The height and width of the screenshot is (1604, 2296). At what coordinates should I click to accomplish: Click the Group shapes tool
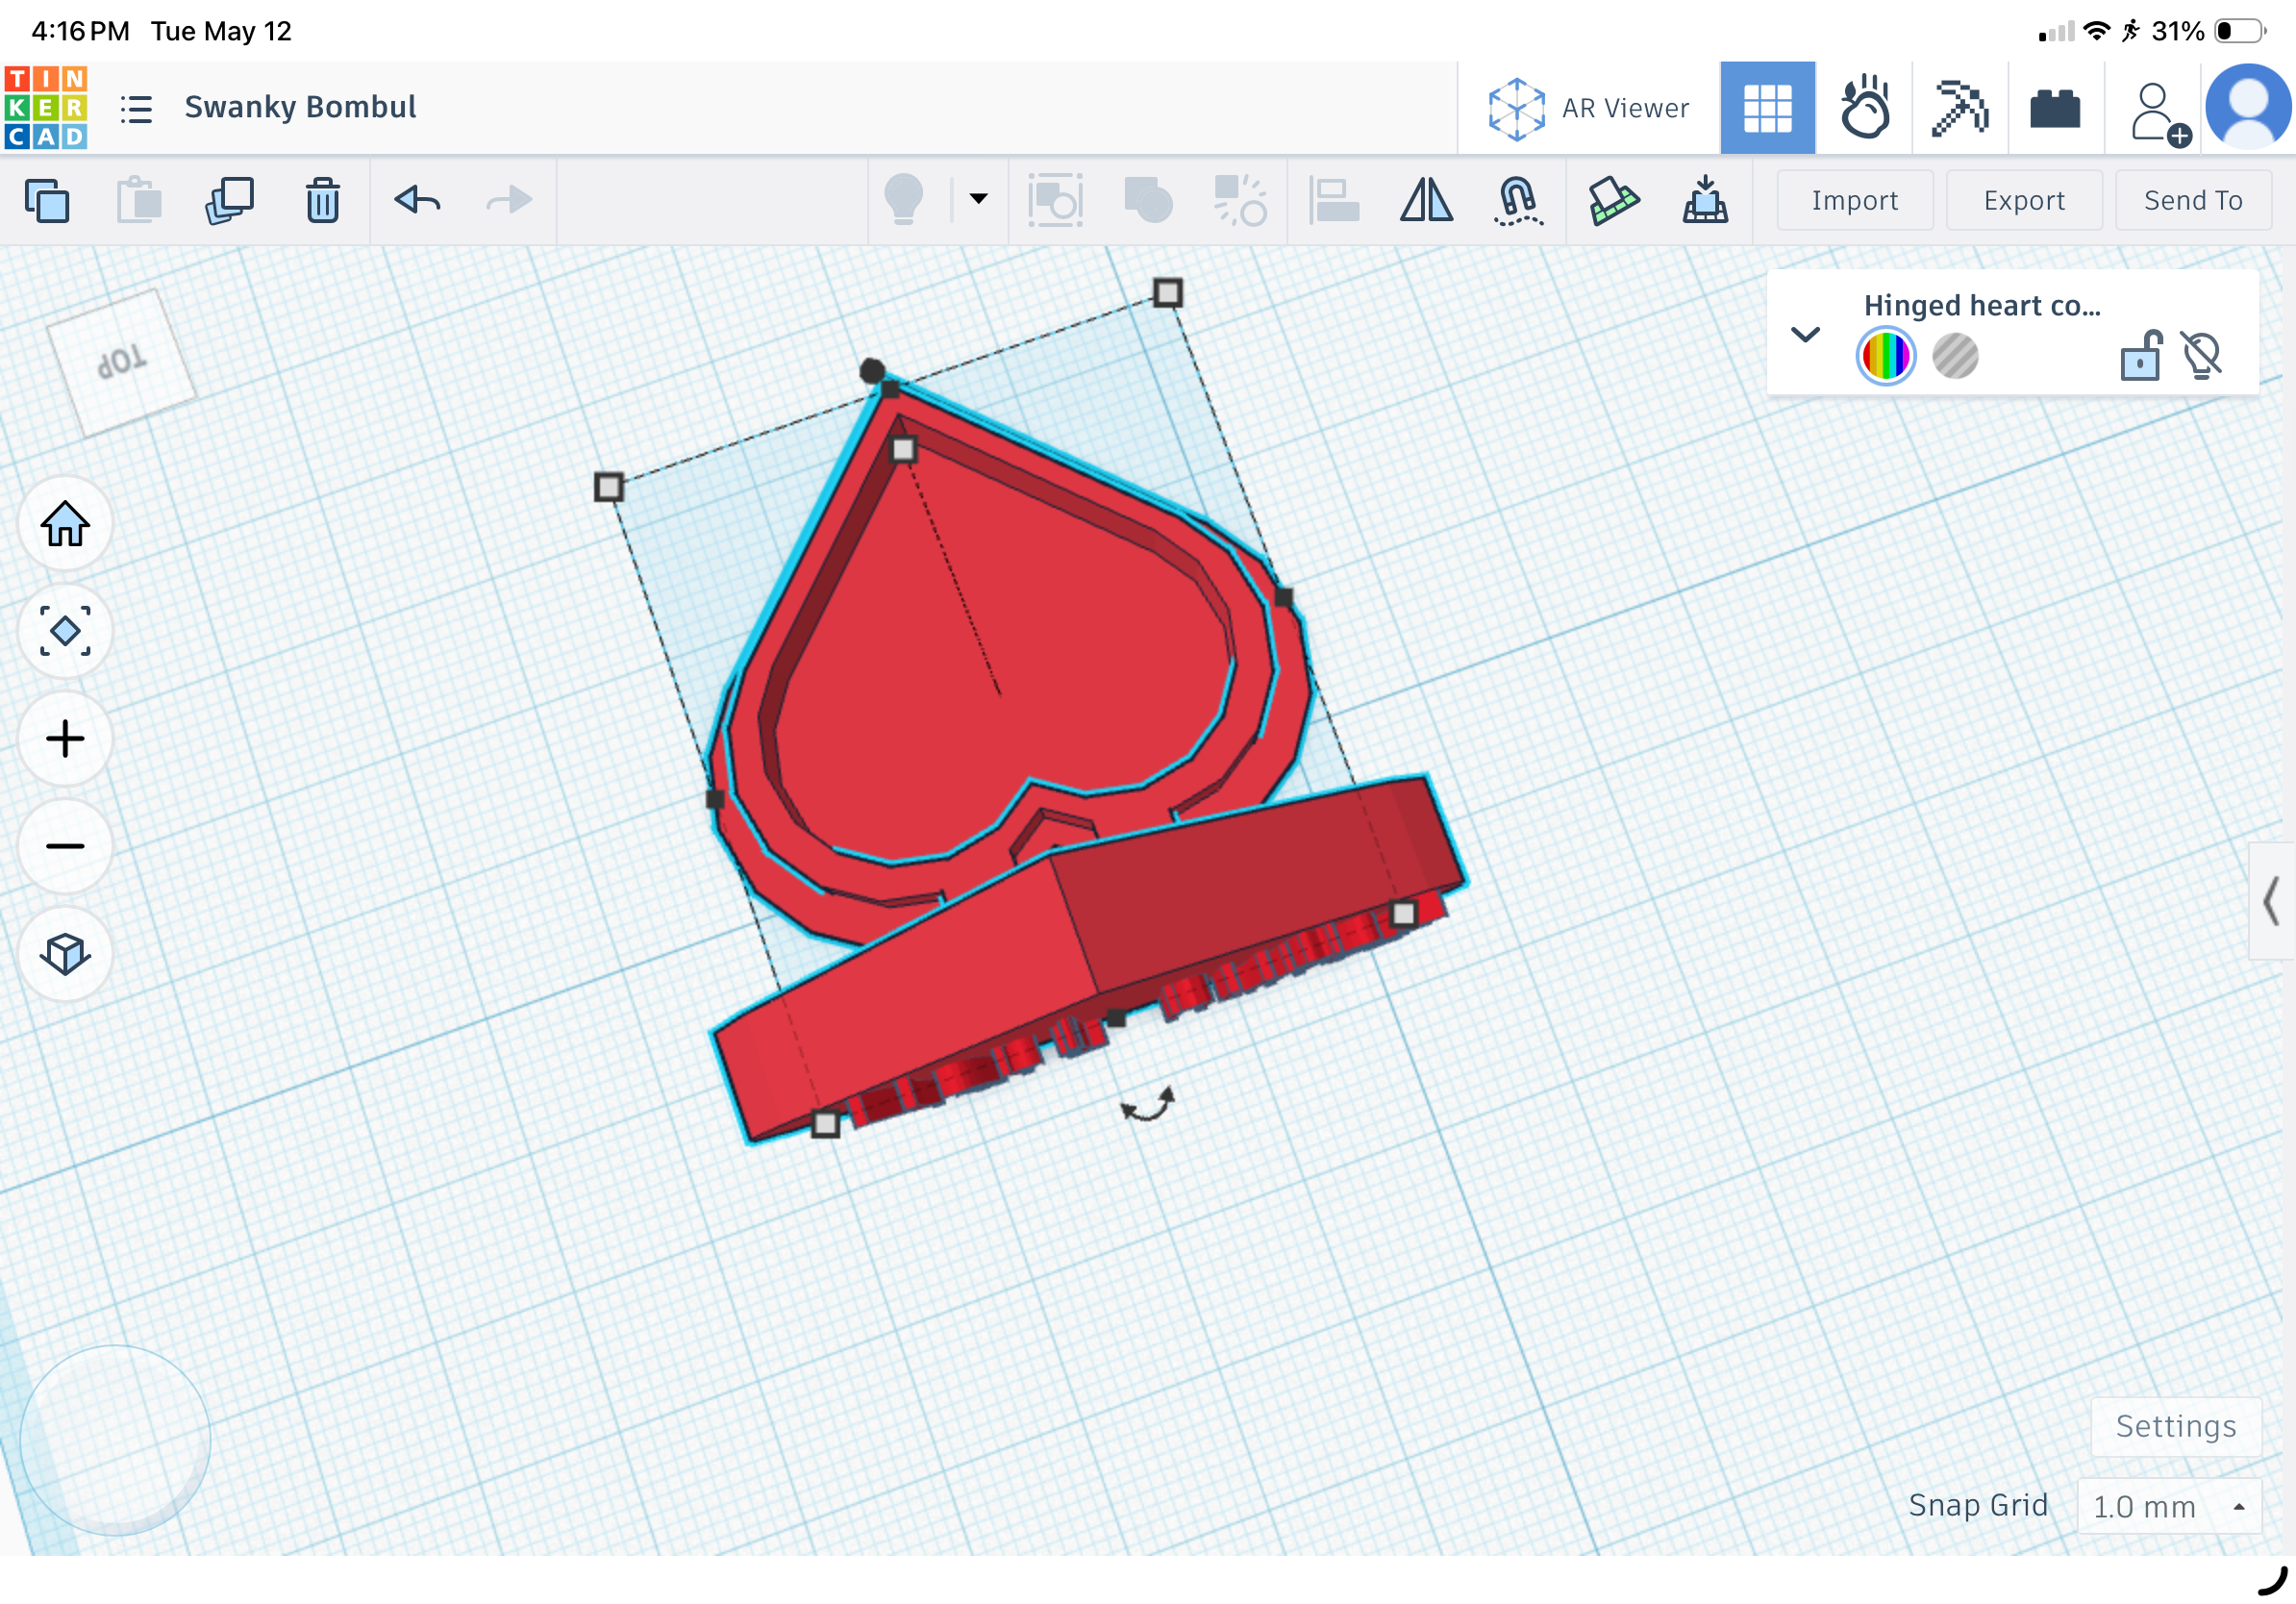pos(1055,200)
